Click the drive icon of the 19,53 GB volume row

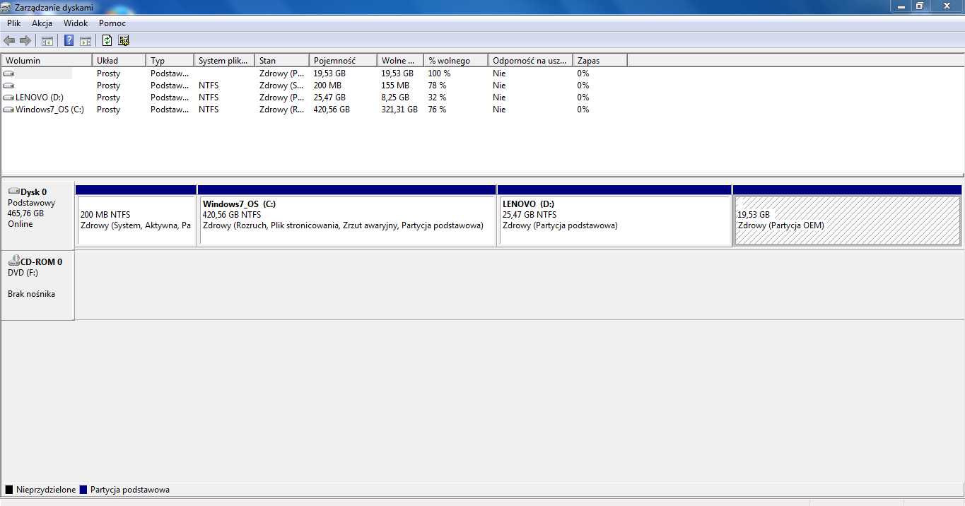click(x=8, y=73)
